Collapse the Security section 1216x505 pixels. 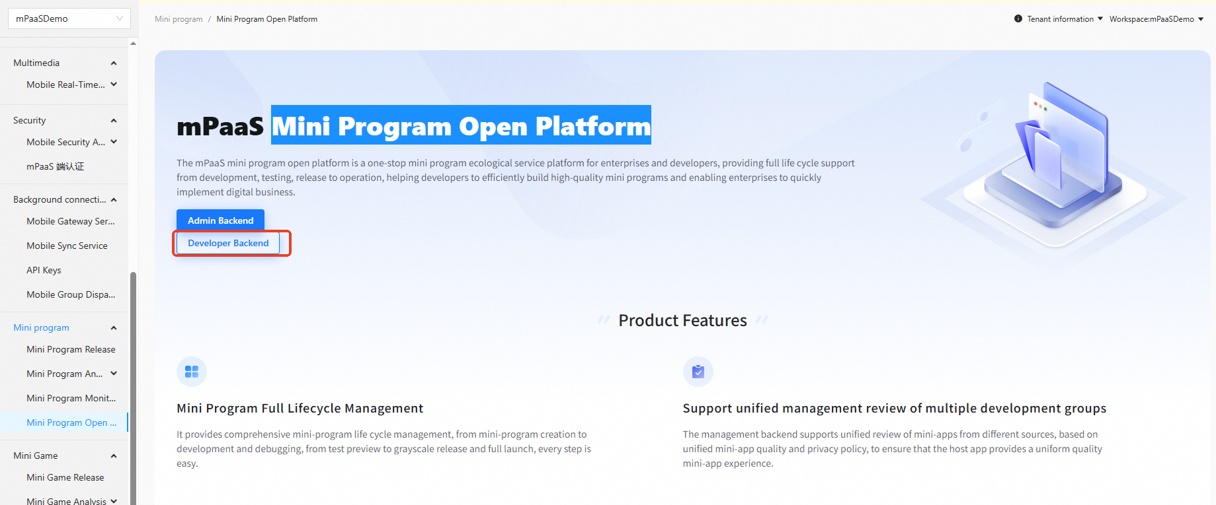[114, 121]
